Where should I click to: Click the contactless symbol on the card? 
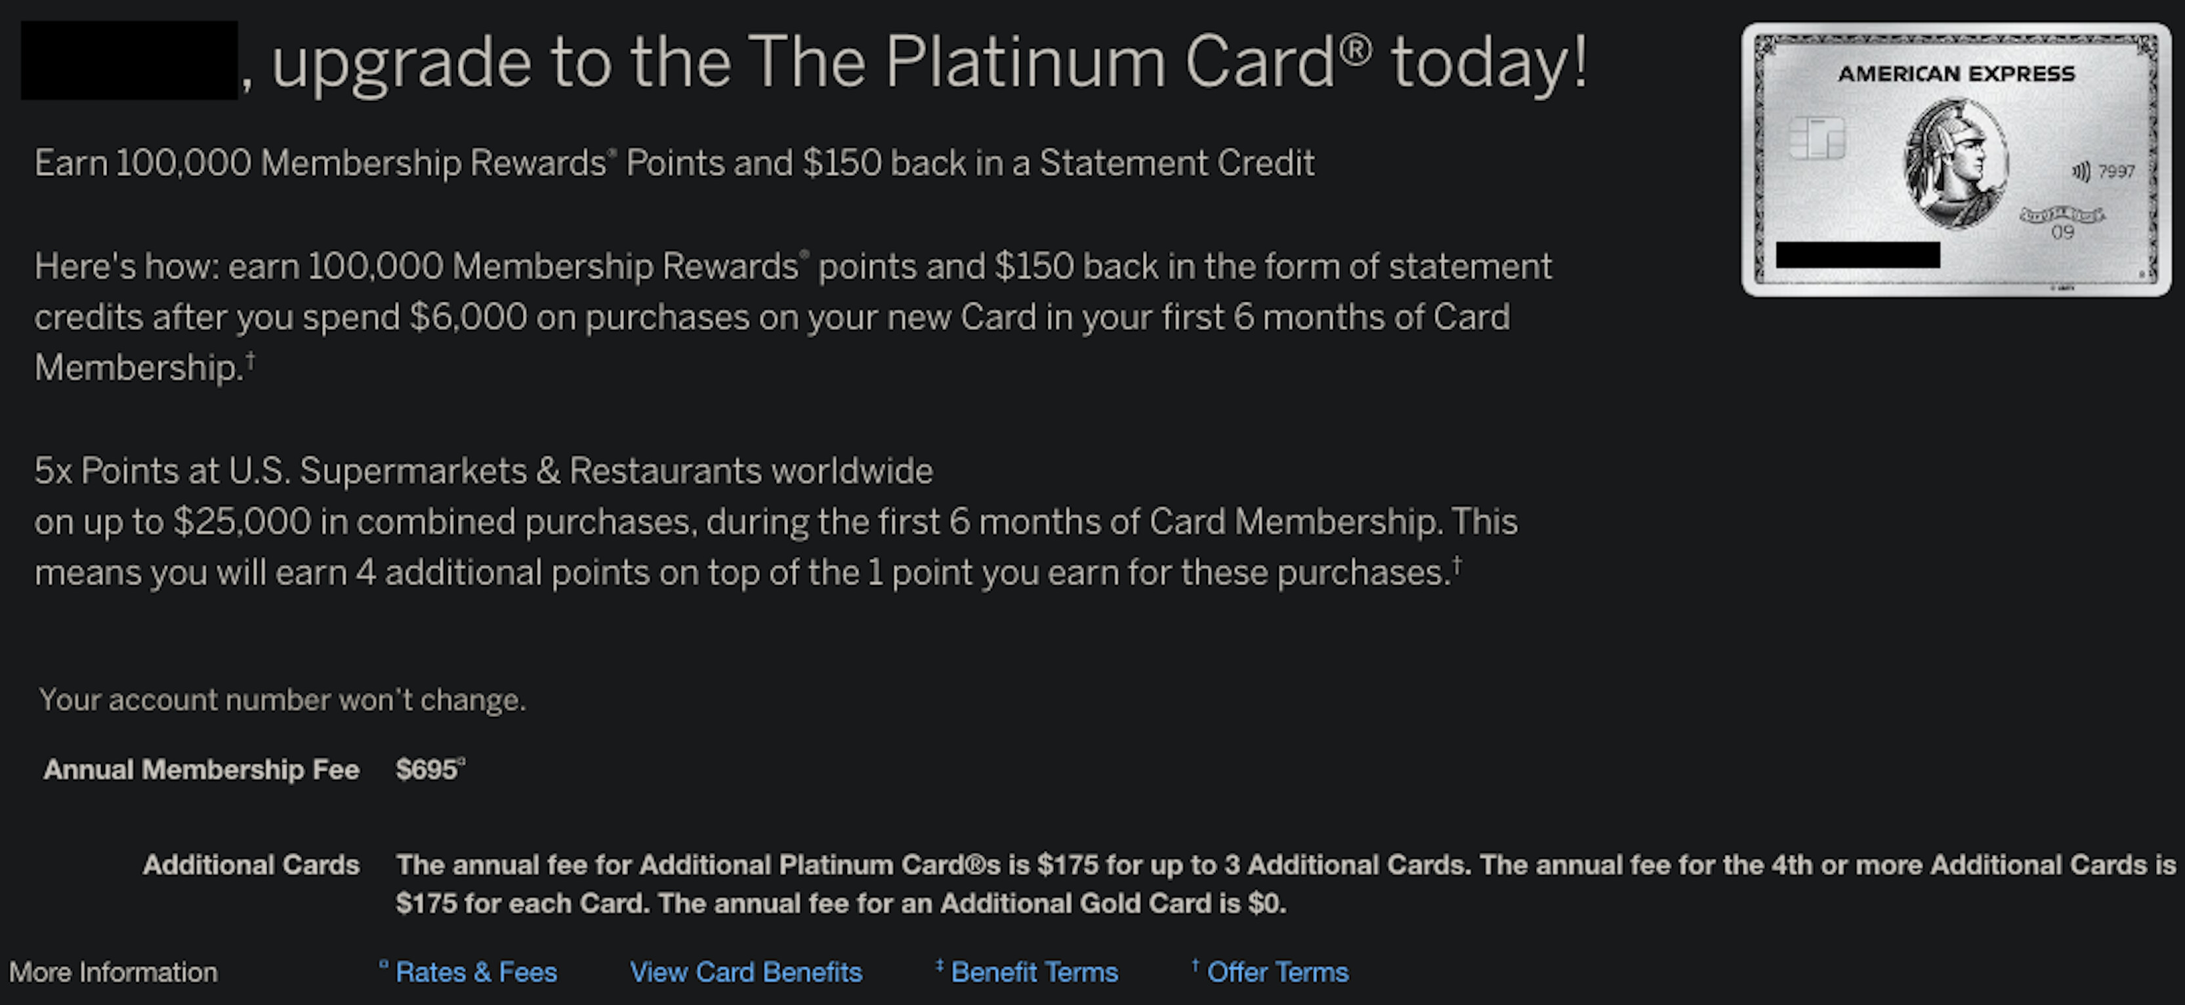(2080, 172)
